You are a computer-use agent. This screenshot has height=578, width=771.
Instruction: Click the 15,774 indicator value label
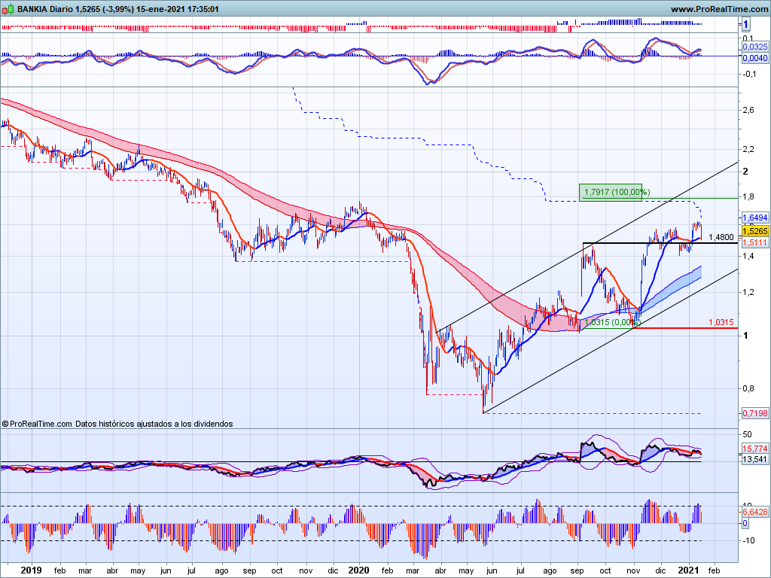[x=754, y=449]
